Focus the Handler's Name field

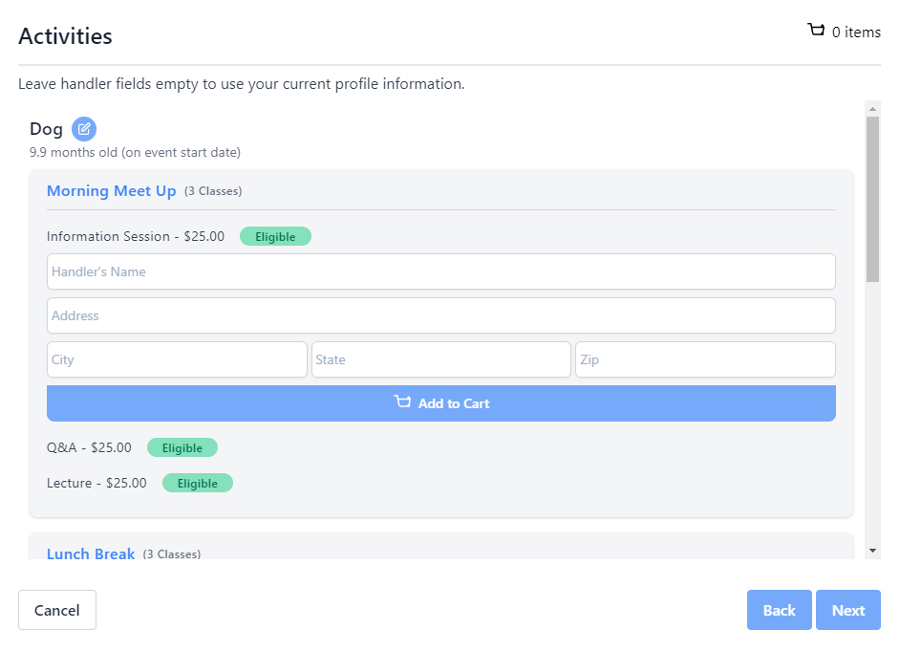[x=440, y=271]
